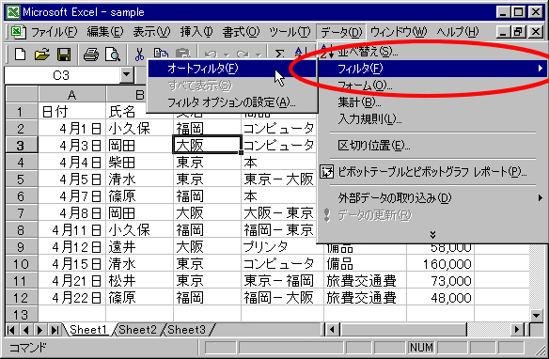Click cell 遠井 in row 9
Screen dimensions: 549x359
coord(139,247)
